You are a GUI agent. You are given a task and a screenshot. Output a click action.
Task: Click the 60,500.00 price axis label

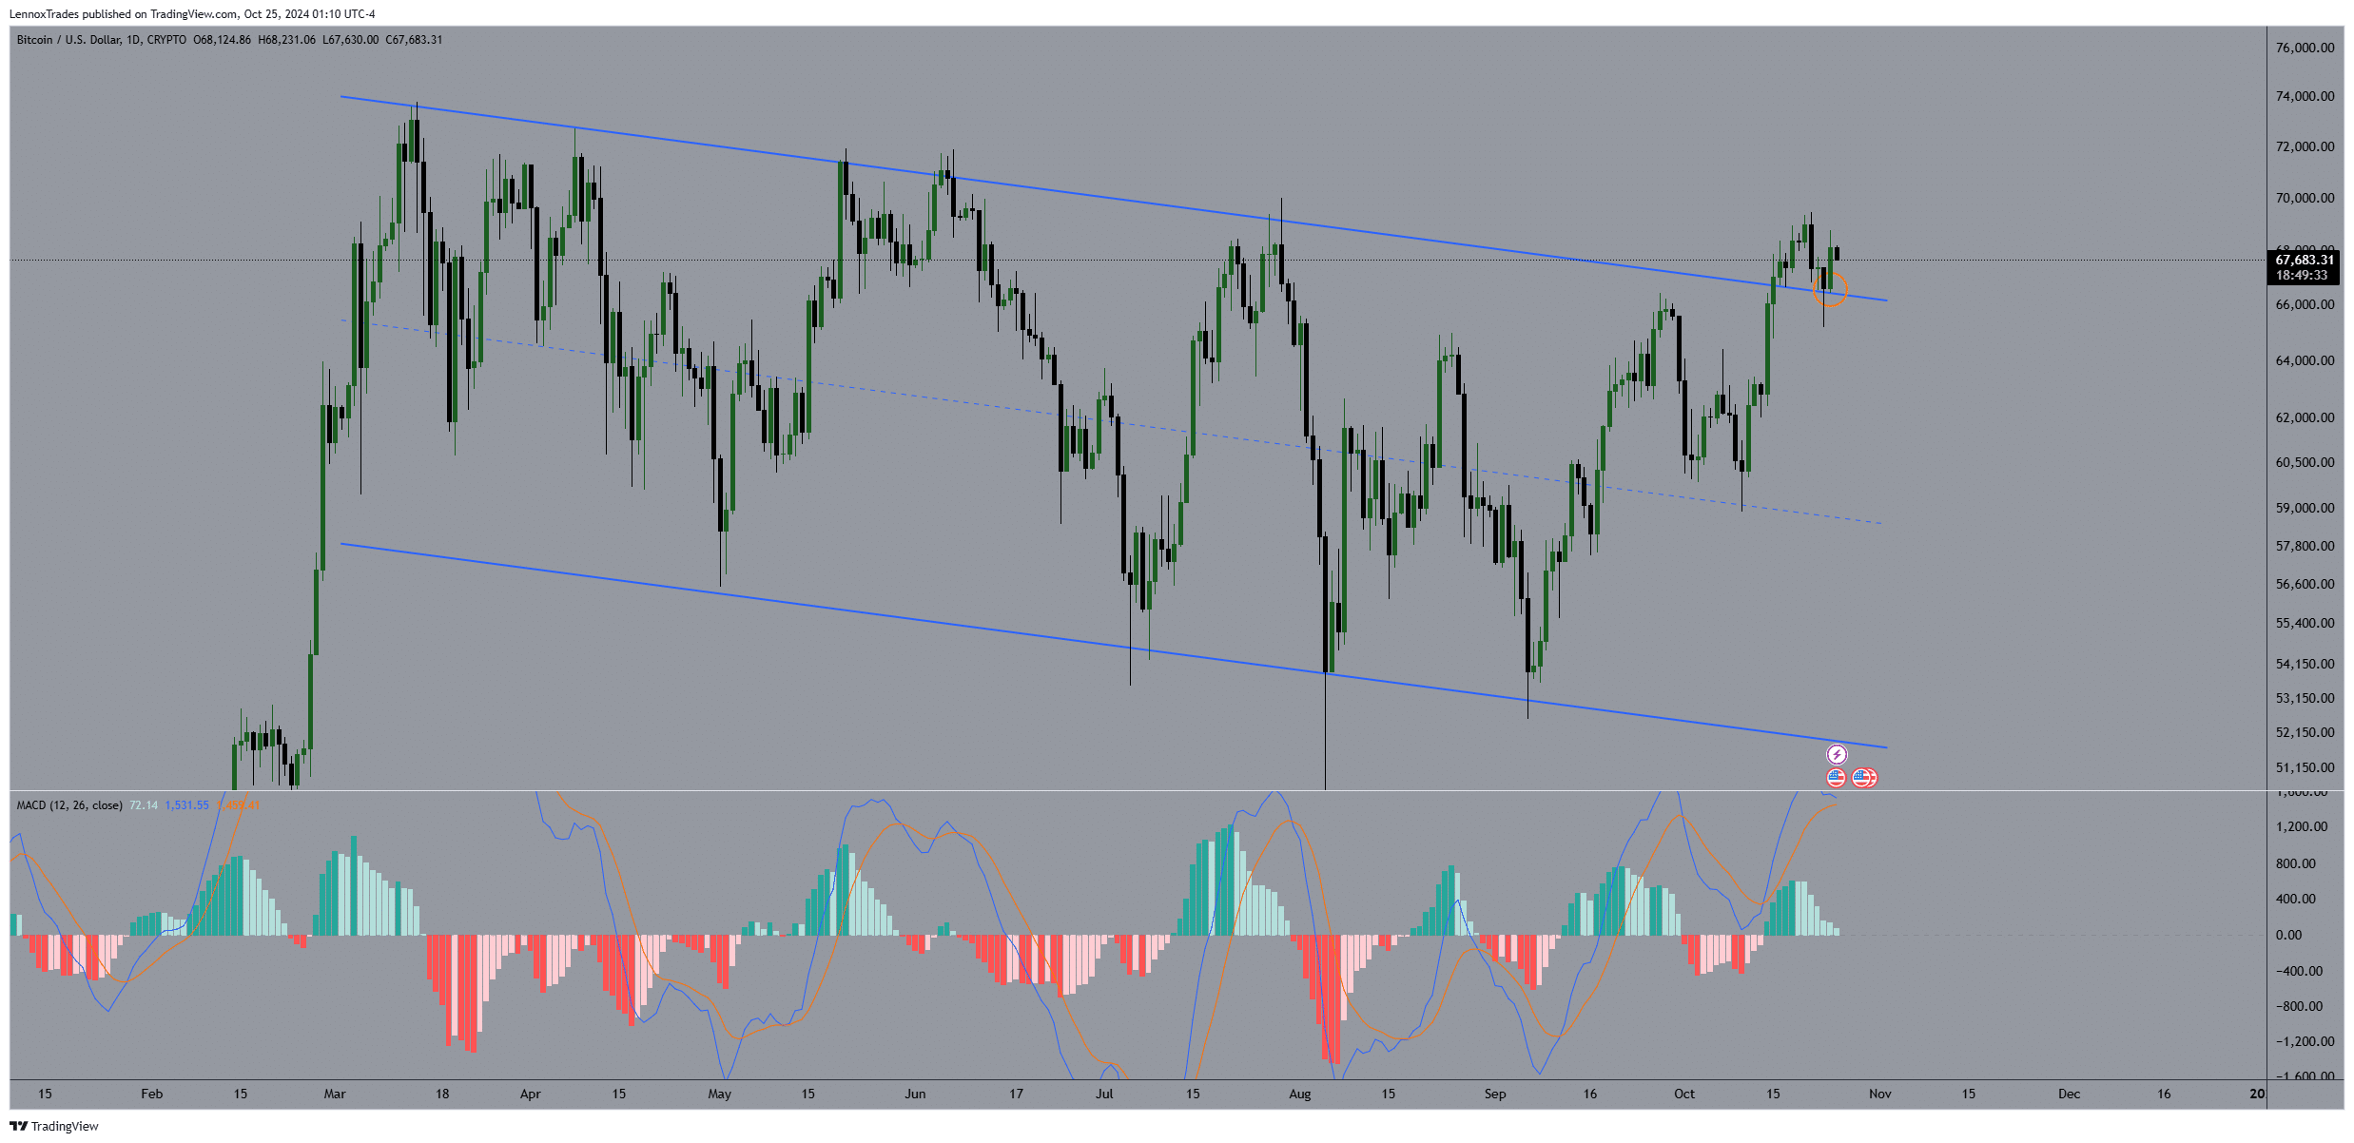2305,462
